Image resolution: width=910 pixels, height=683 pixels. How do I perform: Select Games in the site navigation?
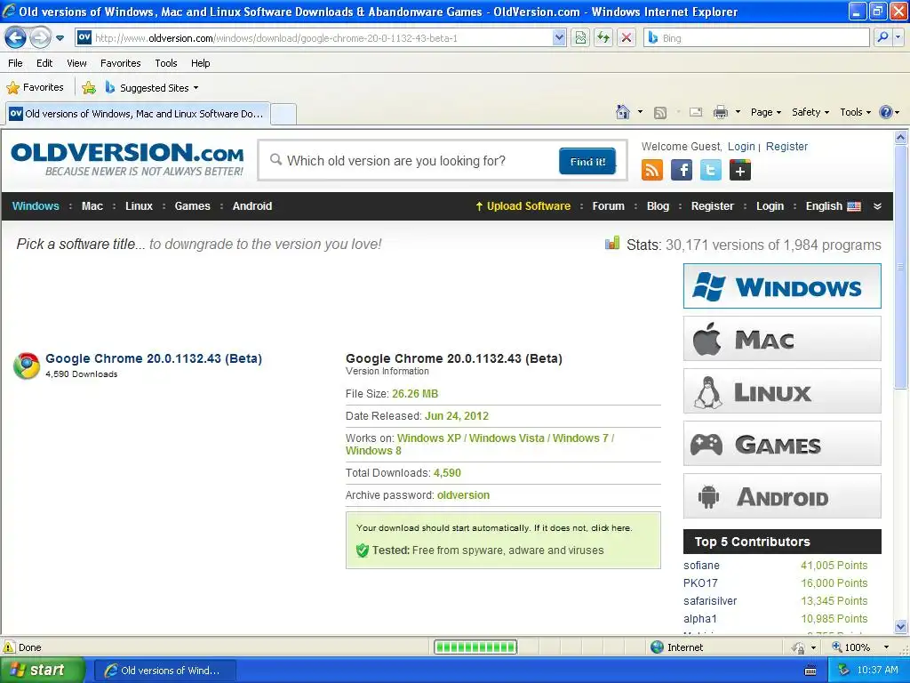[x=192, y=206]
